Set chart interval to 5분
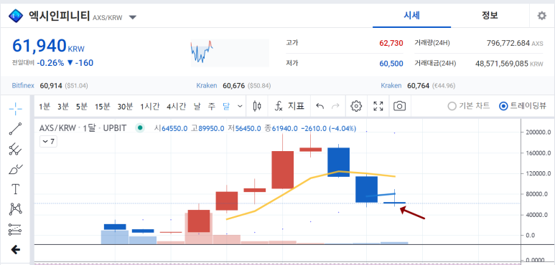 82,106
